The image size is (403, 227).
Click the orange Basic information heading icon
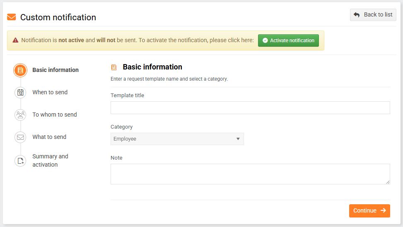(x=114, y=67)
